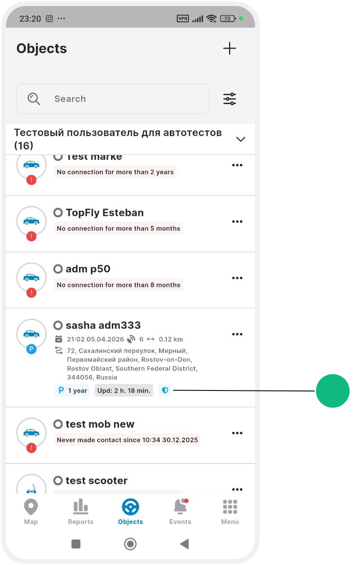Tap the Upd: 2 h. 18 min. badge
Screen dimensions: 360x565
pyautogui.click(x=124, y=390)
